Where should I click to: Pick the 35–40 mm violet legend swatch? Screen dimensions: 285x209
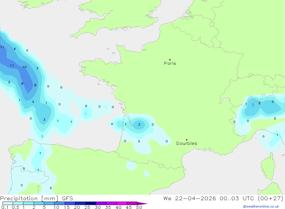pos(111,203)
